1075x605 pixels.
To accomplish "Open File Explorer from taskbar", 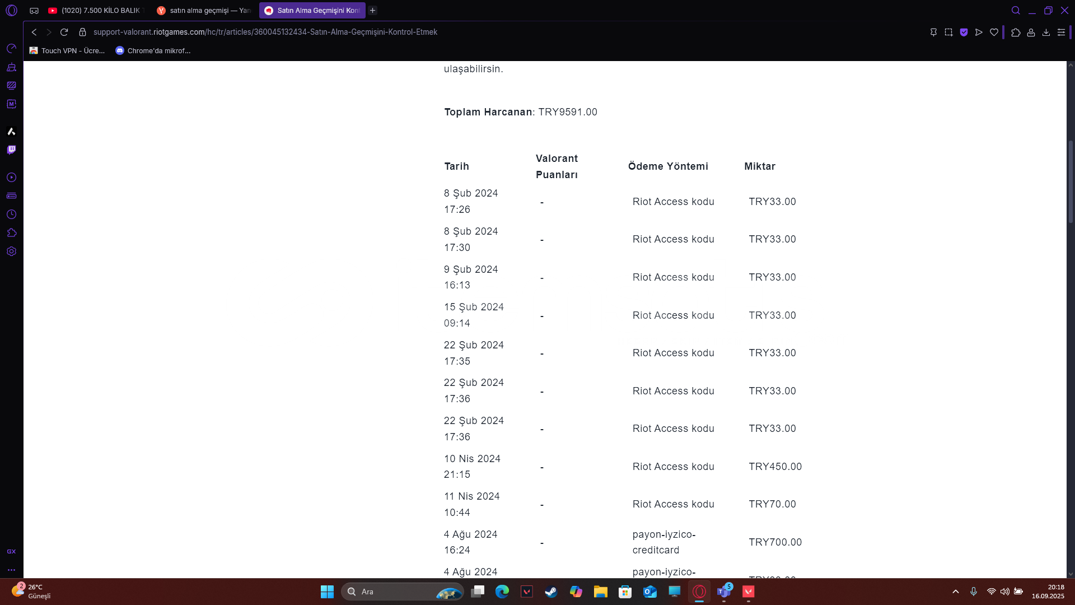I will tap(600, 592).
